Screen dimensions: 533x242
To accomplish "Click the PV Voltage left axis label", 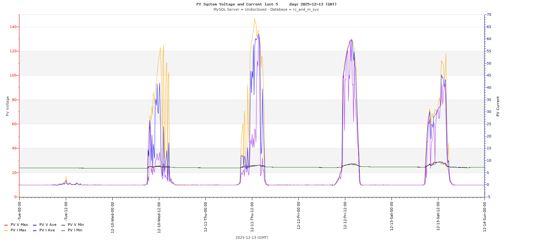I will click(7, 106).
